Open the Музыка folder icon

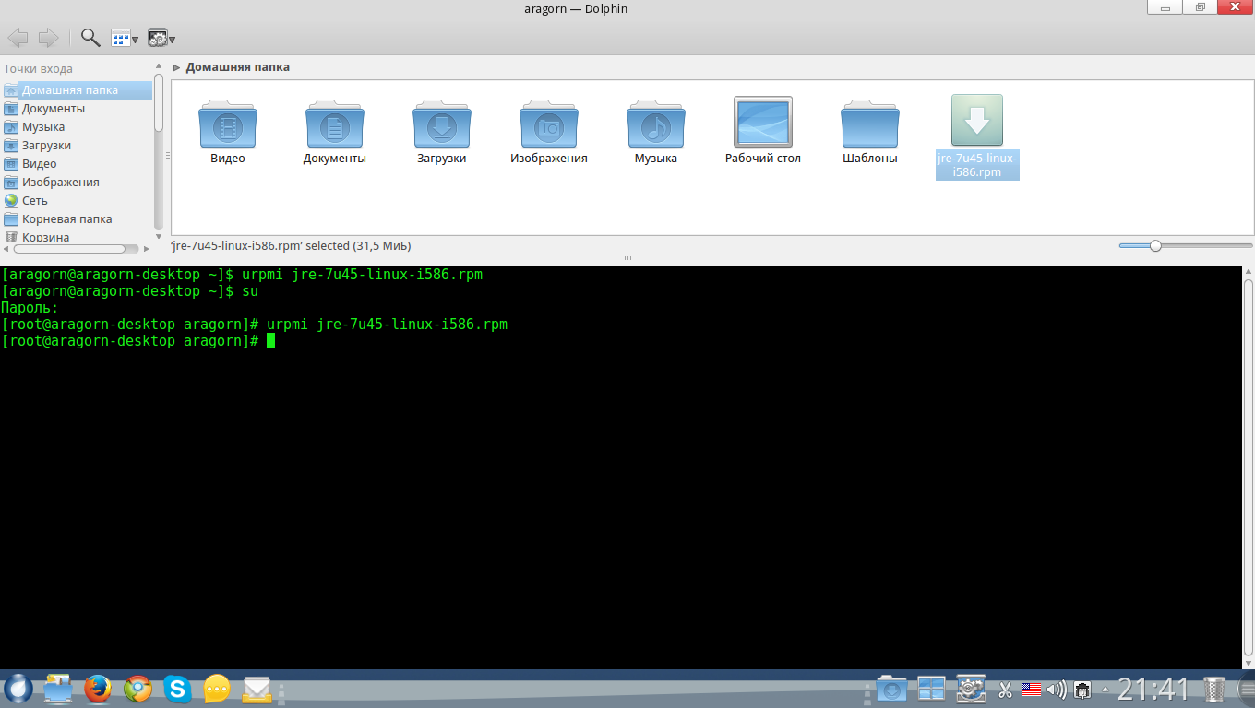(x=655, y=124)
